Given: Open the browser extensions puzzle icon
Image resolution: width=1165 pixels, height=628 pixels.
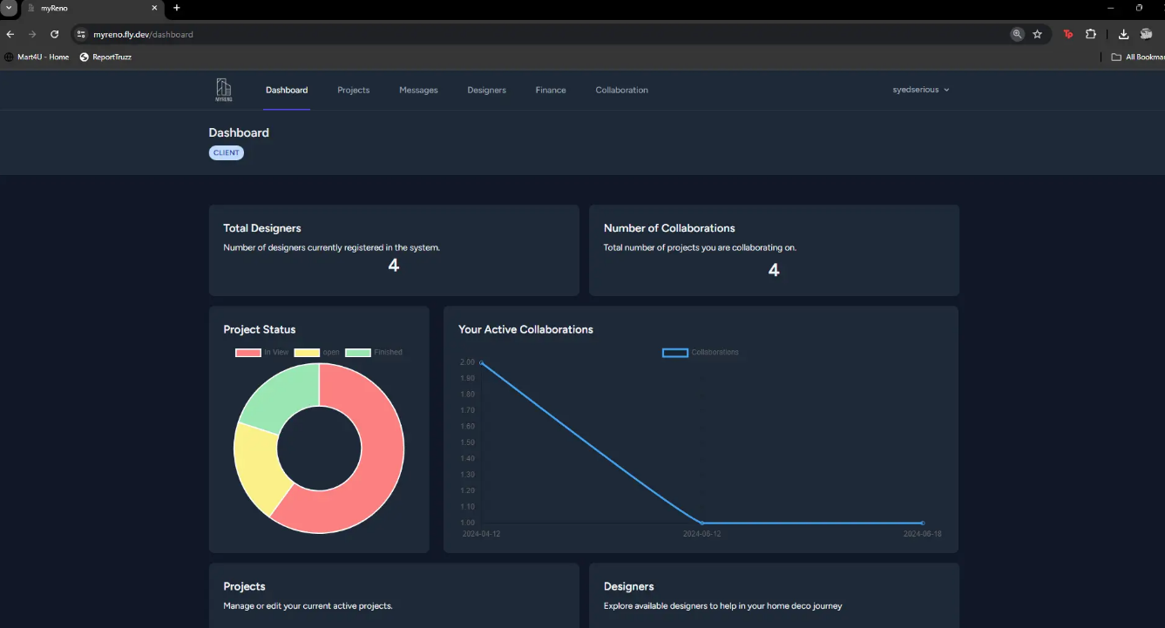Looking at the screenshot, I should coord(1090,34).
